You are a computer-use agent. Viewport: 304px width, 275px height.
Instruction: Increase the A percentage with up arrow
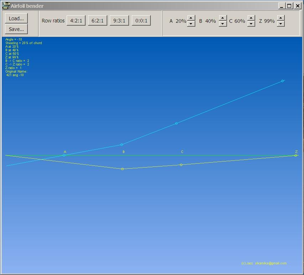(x=191, y=18)
